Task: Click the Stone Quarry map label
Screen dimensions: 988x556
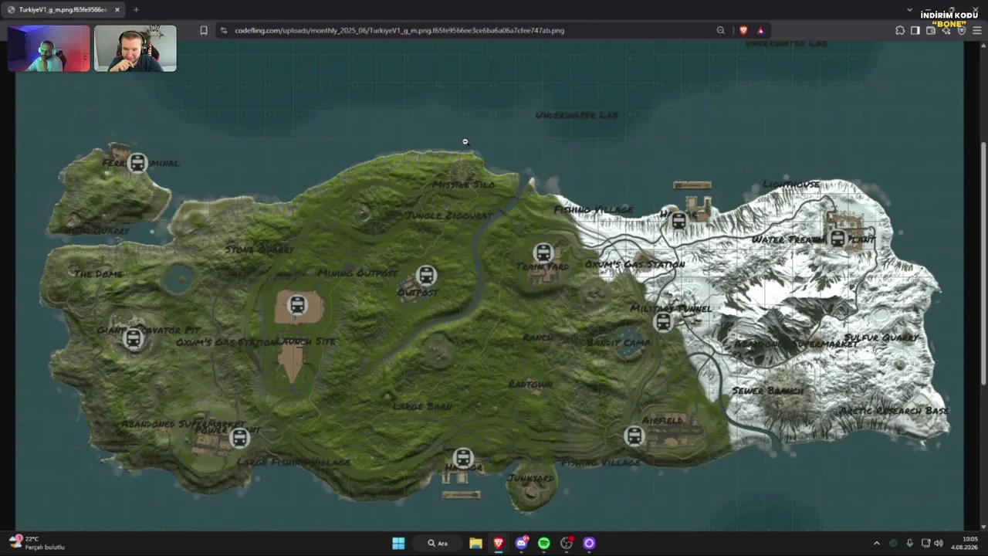Action: coord(259,249)
